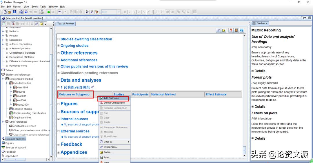Viewport: 313px width, 163px height.
Task: Click the Save file toolbar icon
Action: pyautogui.click(x=14, y=12)
